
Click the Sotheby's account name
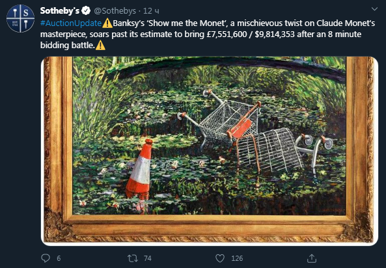pos(60,11)
